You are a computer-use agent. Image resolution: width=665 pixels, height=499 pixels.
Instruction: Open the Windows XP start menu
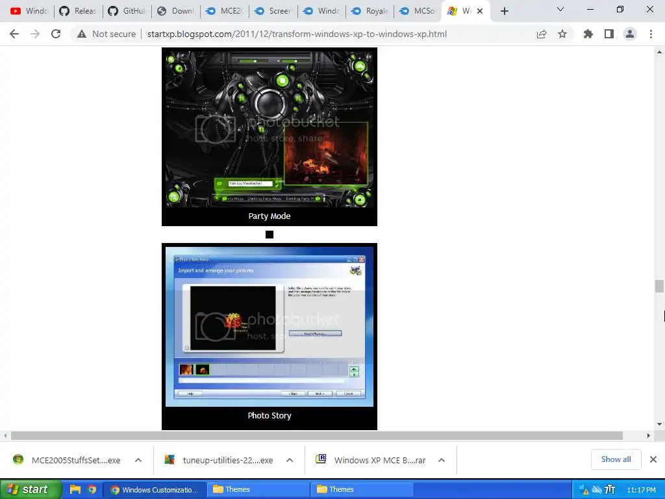point(30,489)
